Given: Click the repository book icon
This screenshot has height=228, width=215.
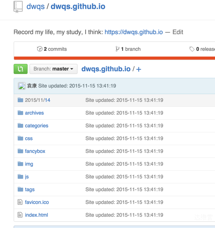Looking at the screenshot, I should (x=18, y=7).
